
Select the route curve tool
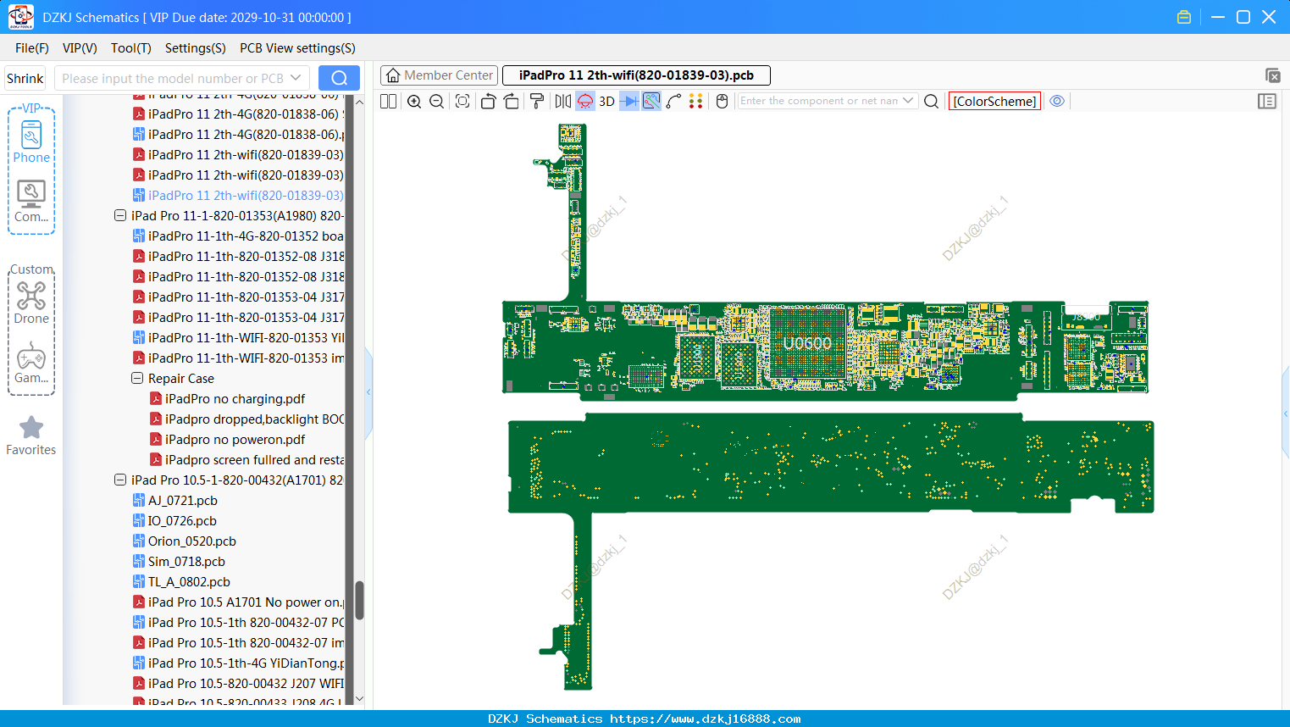point(674,101)
